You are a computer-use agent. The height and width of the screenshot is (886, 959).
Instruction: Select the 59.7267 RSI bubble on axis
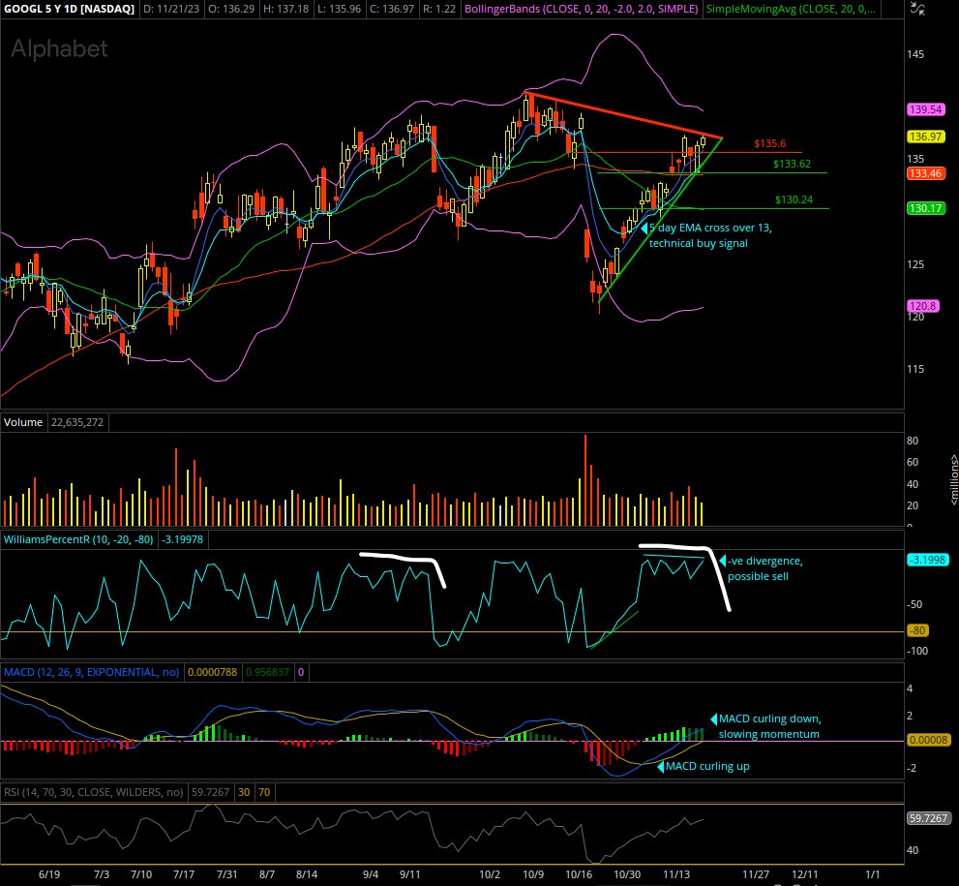pos(928,818)
